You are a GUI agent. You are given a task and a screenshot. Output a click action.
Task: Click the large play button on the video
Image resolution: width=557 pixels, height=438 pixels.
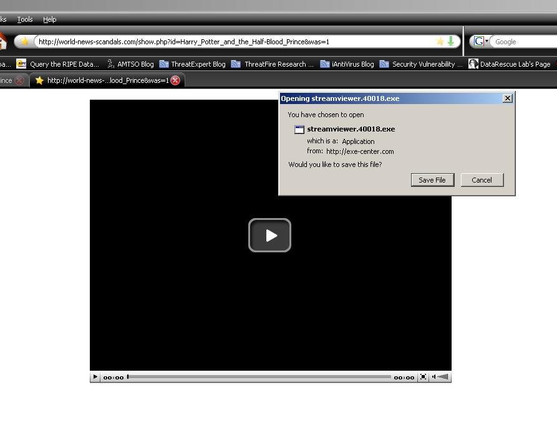269,236
